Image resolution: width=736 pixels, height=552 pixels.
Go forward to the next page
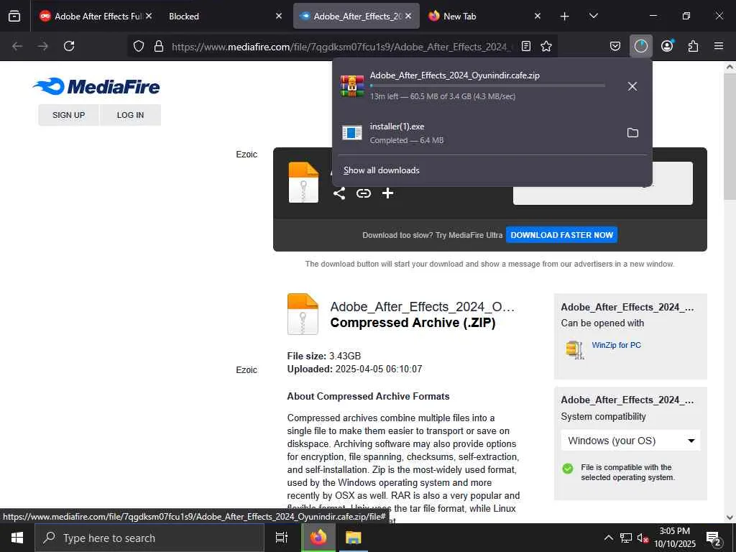(x=43, y=46)
